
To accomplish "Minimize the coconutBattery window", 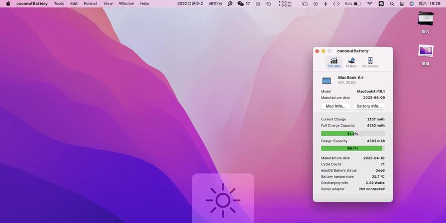I will [x=323, y=51].
